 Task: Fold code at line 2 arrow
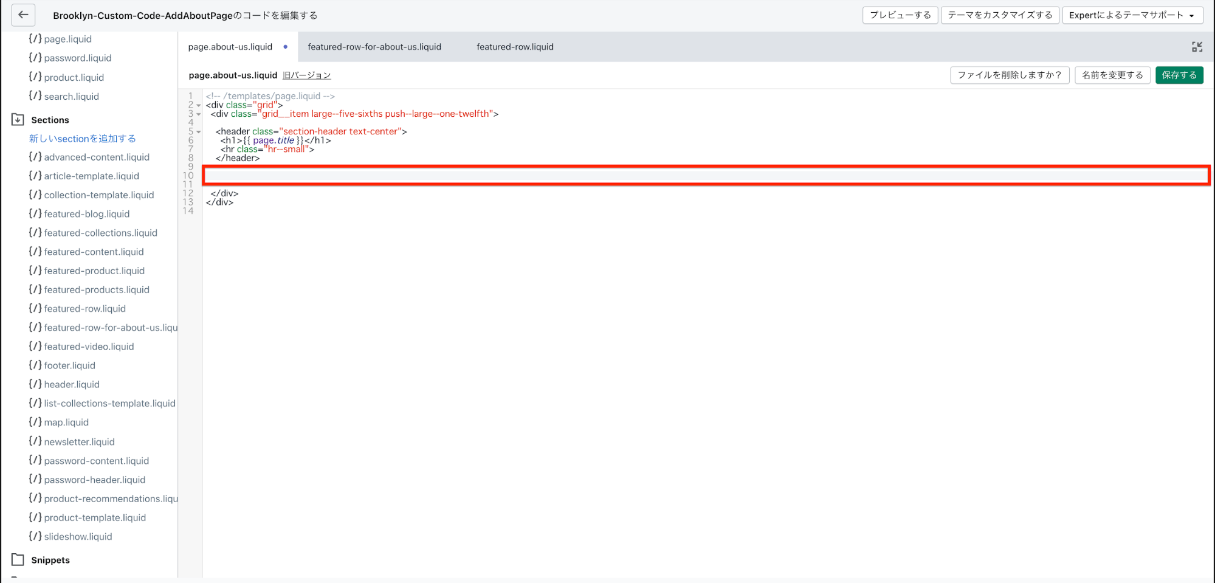pyautogui.click(x=199, y=105)
